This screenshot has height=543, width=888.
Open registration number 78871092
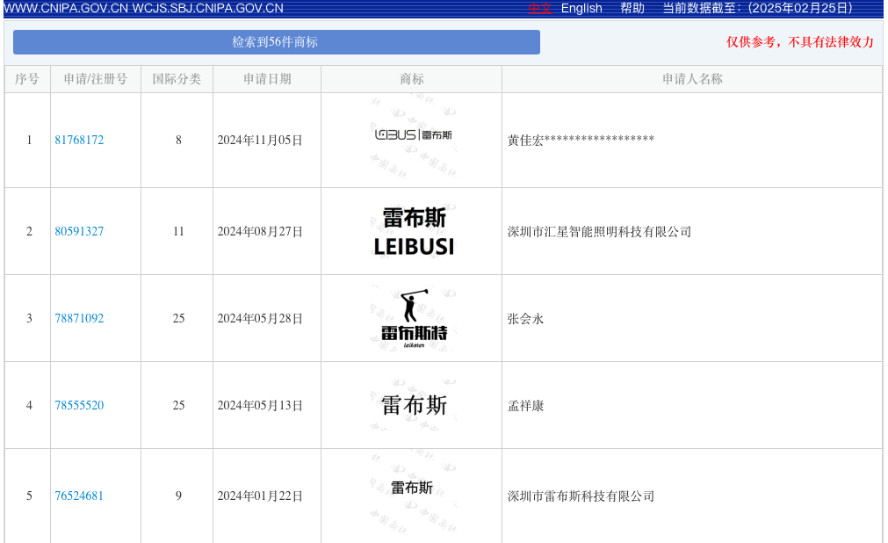pos(79,319)
